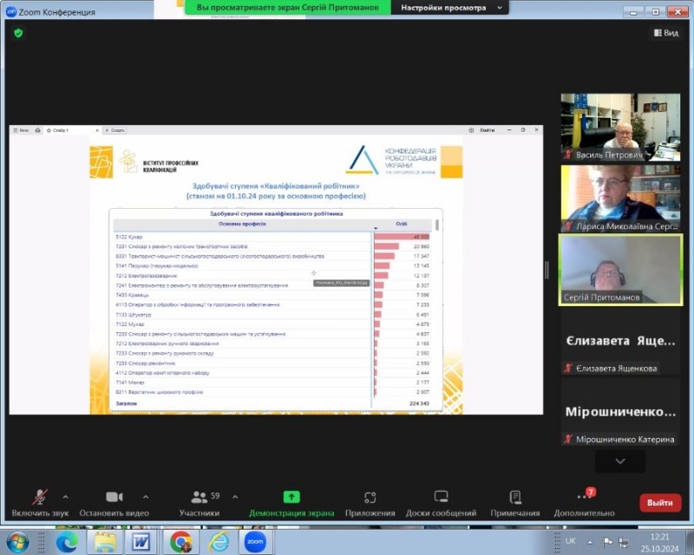Unmute microphone with Включить звук
This screenshot has height=555, width=694.
point(40,501)
